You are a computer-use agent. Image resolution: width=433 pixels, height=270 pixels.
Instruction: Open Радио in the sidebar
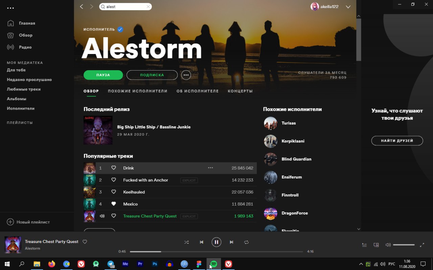click(x=25, y=47)
